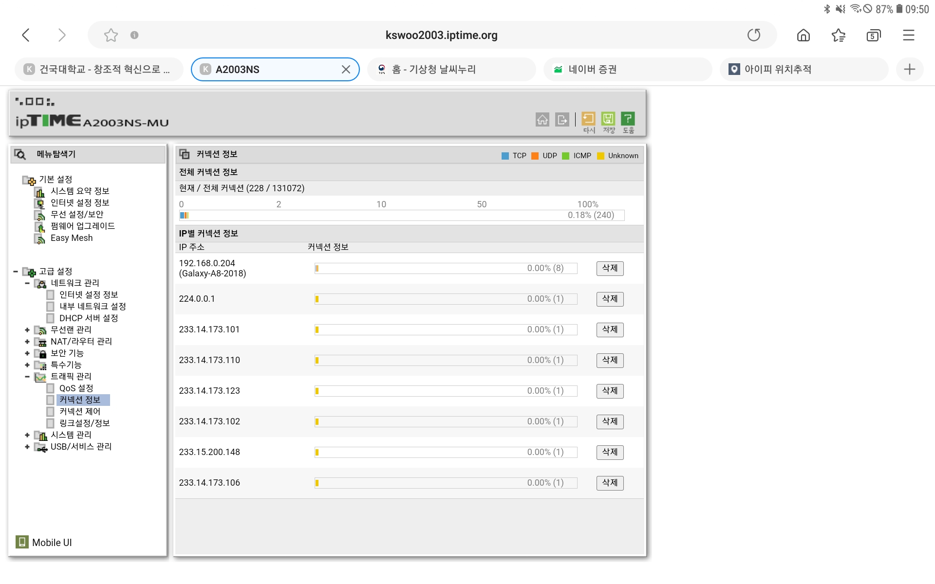The width and height of the screenshot is (935, 584).
Task: Collapse the 트래픽 관리 tree node
Action: point(27,376)
